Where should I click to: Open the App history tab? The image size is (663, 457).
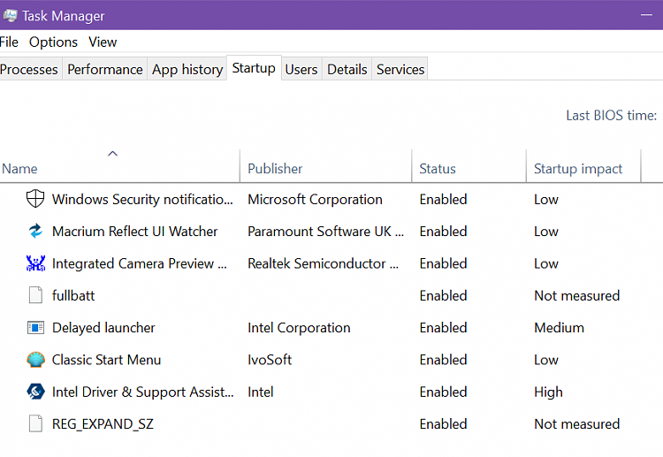[187, 69]
